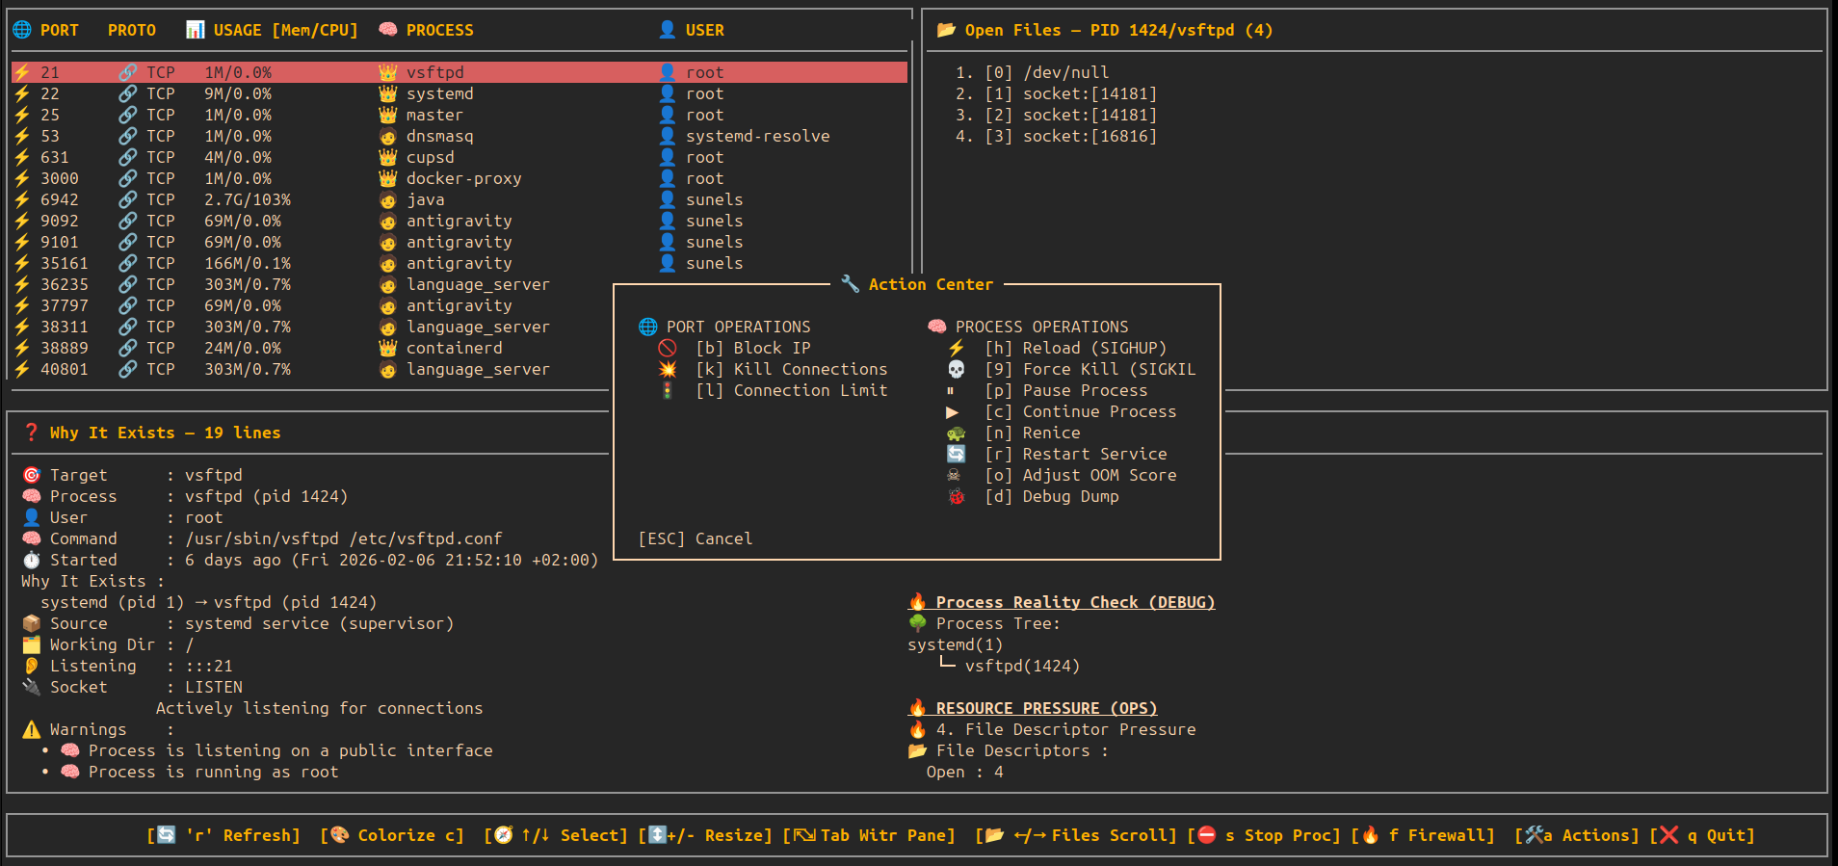Click the skull icon beside Force Kill
Image resolution: width=1838 pixels, height=866 pixels.
click(x=956, y=369)
